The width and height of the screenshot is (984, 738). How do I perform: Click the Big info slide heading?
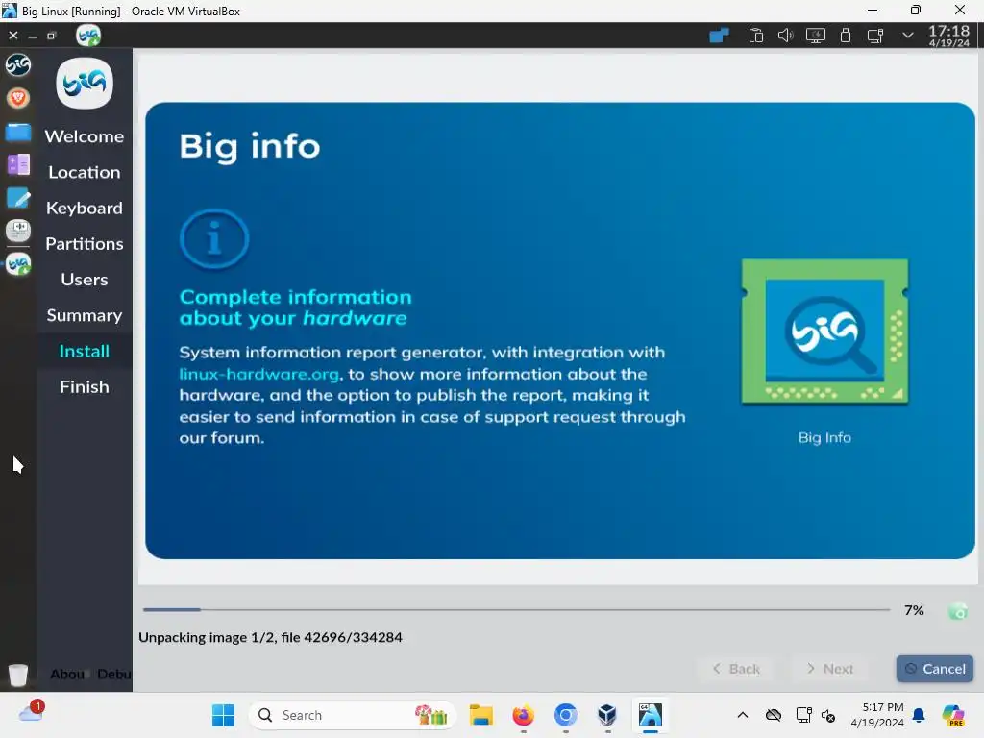tap(250, 146)
